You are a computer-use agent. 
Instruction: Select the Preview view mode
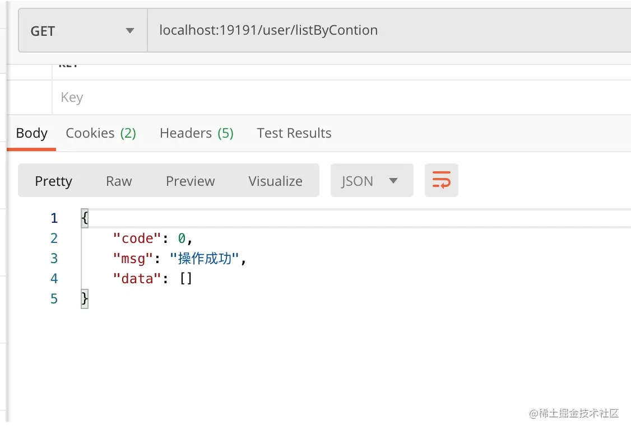click(191, 181)
